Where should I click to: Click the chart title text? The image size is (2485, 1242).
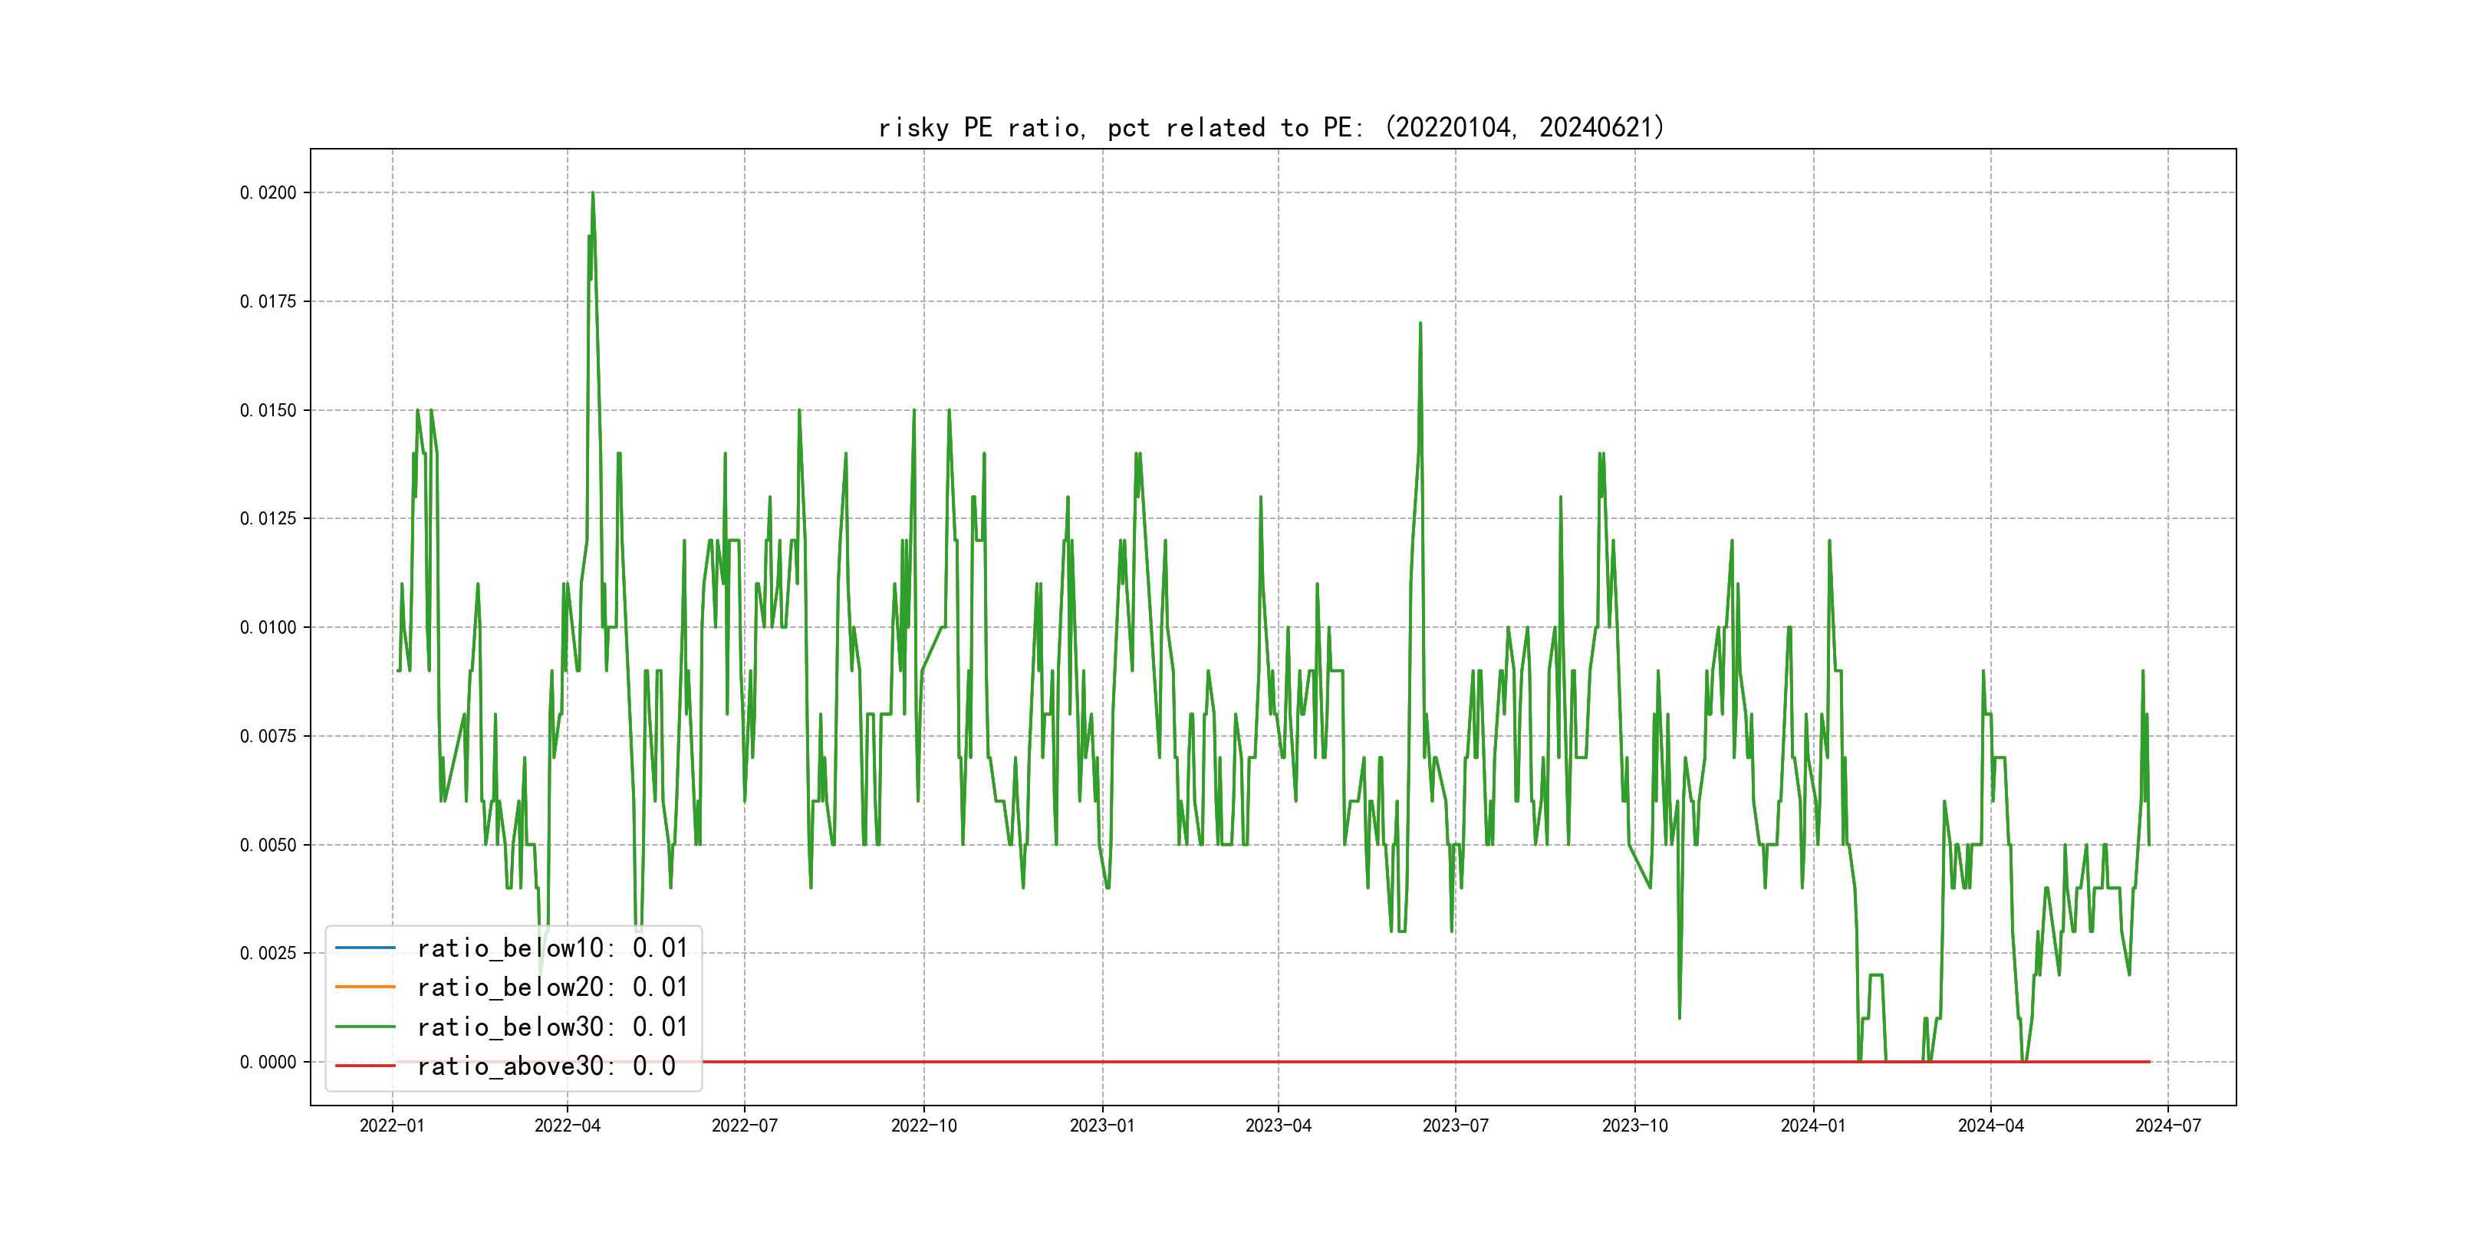(x=1272, y=127)
